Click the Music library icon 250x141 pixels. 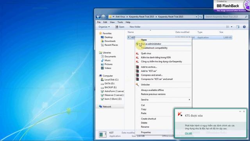pyautogui.click(x=102, y=60)
